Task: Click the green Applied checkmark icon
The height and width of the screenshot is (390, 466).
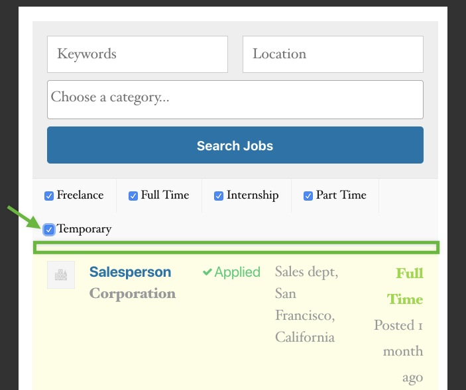Action: pos(207,272)
